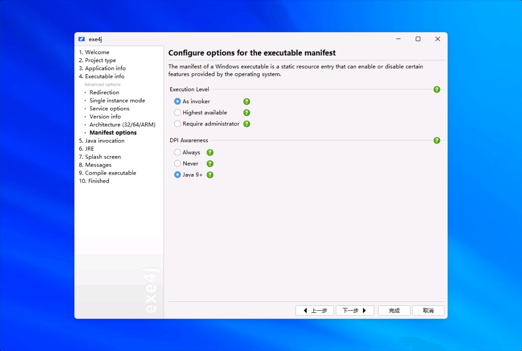Show help for Java 9+ option
This screenshot has width=522, height=351.
[x=210, y=174]
